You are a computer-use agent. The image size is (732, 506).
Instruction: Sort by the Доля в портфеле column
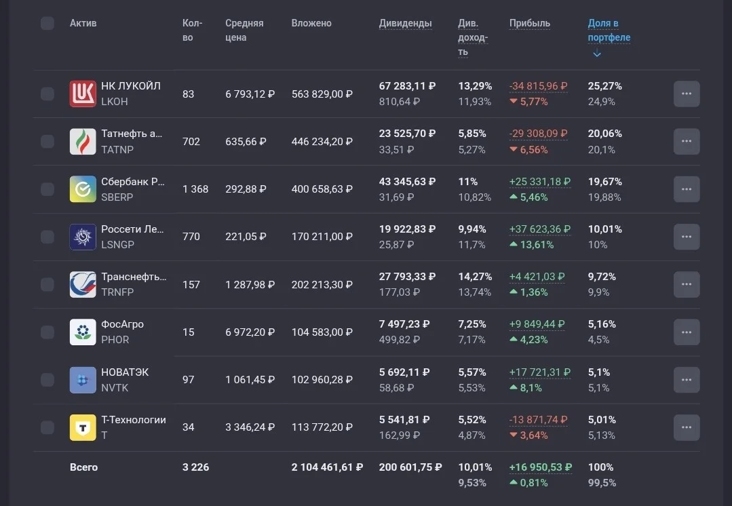point(609,30)
